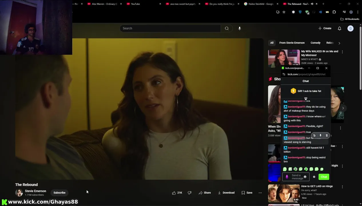Select the All filter chip

coord(272,43)
